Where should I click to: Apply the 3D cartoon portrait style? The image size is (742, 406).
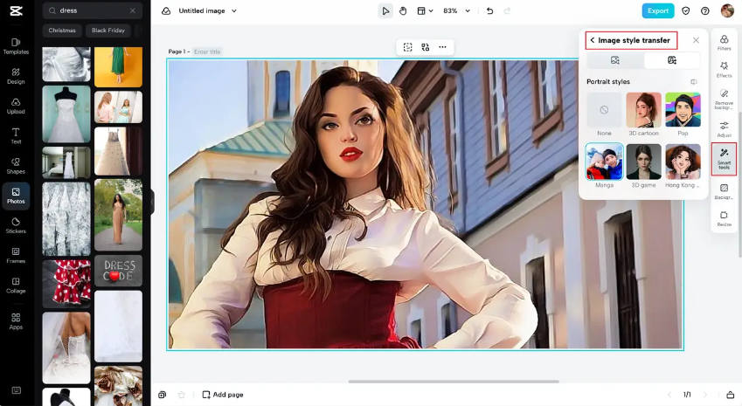[x=643, y=110]
